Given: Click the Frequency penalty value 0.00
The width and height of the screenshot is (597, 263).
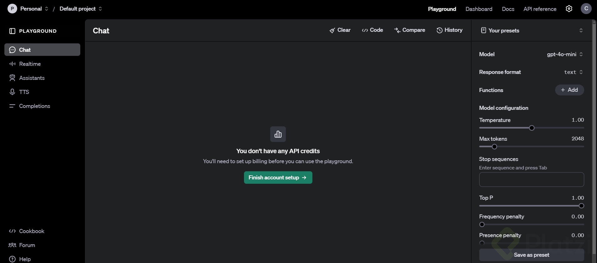Looking at the screenshot, I should (578, 217).
